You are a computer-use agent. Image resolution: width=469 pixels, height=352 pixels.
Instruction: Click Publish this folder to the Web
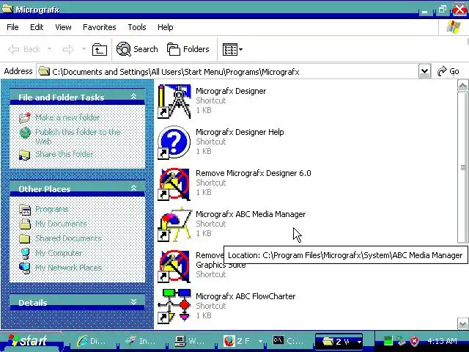tap(78, 136)
